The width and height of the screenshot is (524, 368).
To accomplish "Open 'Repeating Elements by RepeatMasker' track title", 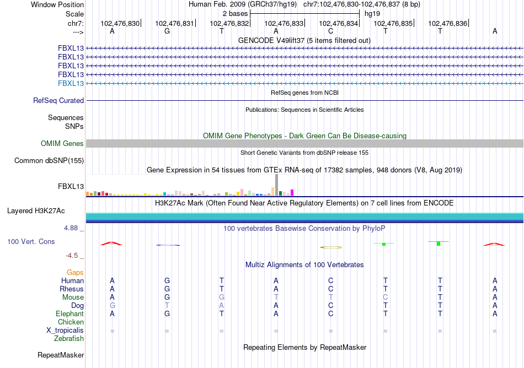I will point(304,347).
